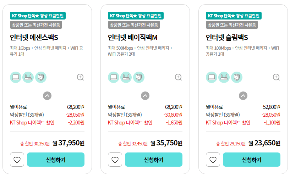
Task: Open magnifier zoom on 인터넷 에센스팩S card
Action: (x=81, y=77)
